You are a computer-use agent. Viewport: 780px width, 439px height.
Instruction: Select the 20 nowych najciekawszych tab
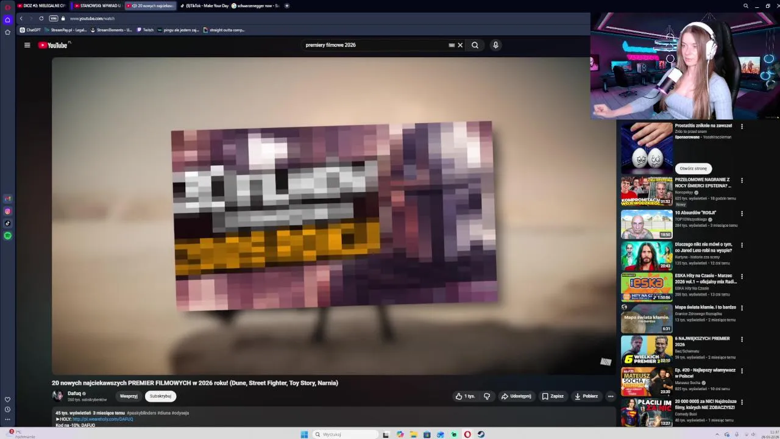(x=150, y=5)
